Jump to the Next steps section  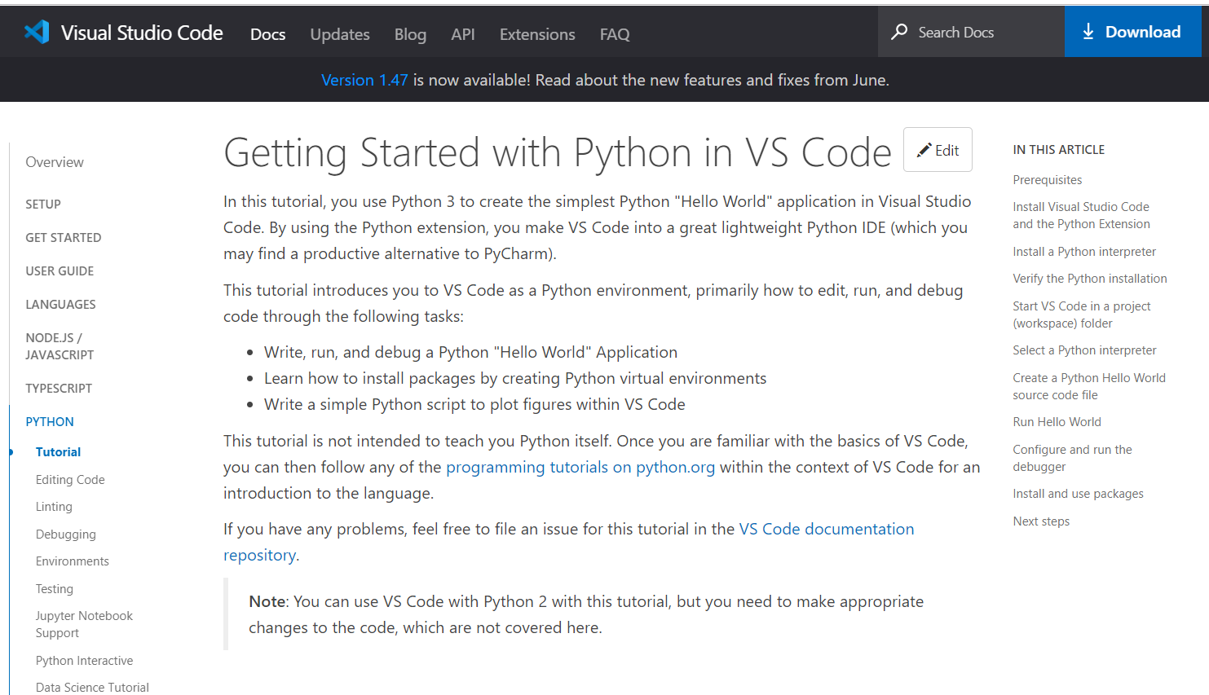tap(1041, 521)
